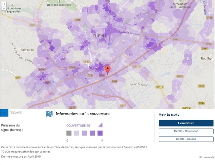The image size is (215, 165).
Task: Zoom in on the map
Action: (4, 4)
